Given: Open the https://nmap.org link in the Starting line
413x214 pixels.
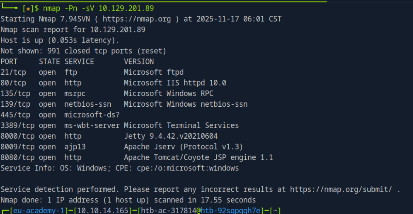Looking at the screenshot, I should point(137,19).
